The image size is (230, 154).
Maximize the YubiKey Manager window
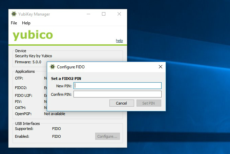[104, 14]
